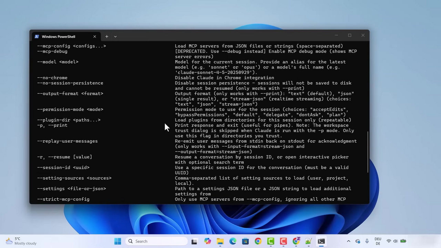Open Microsoft Store from the taskbar

coord(245,241)
